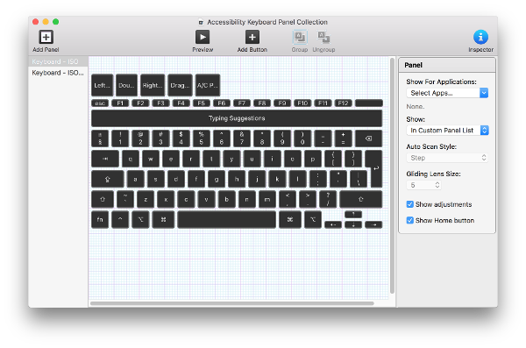
Task: Select the A/C P... button
Action: pyautogui.click(x=208, y=85)
